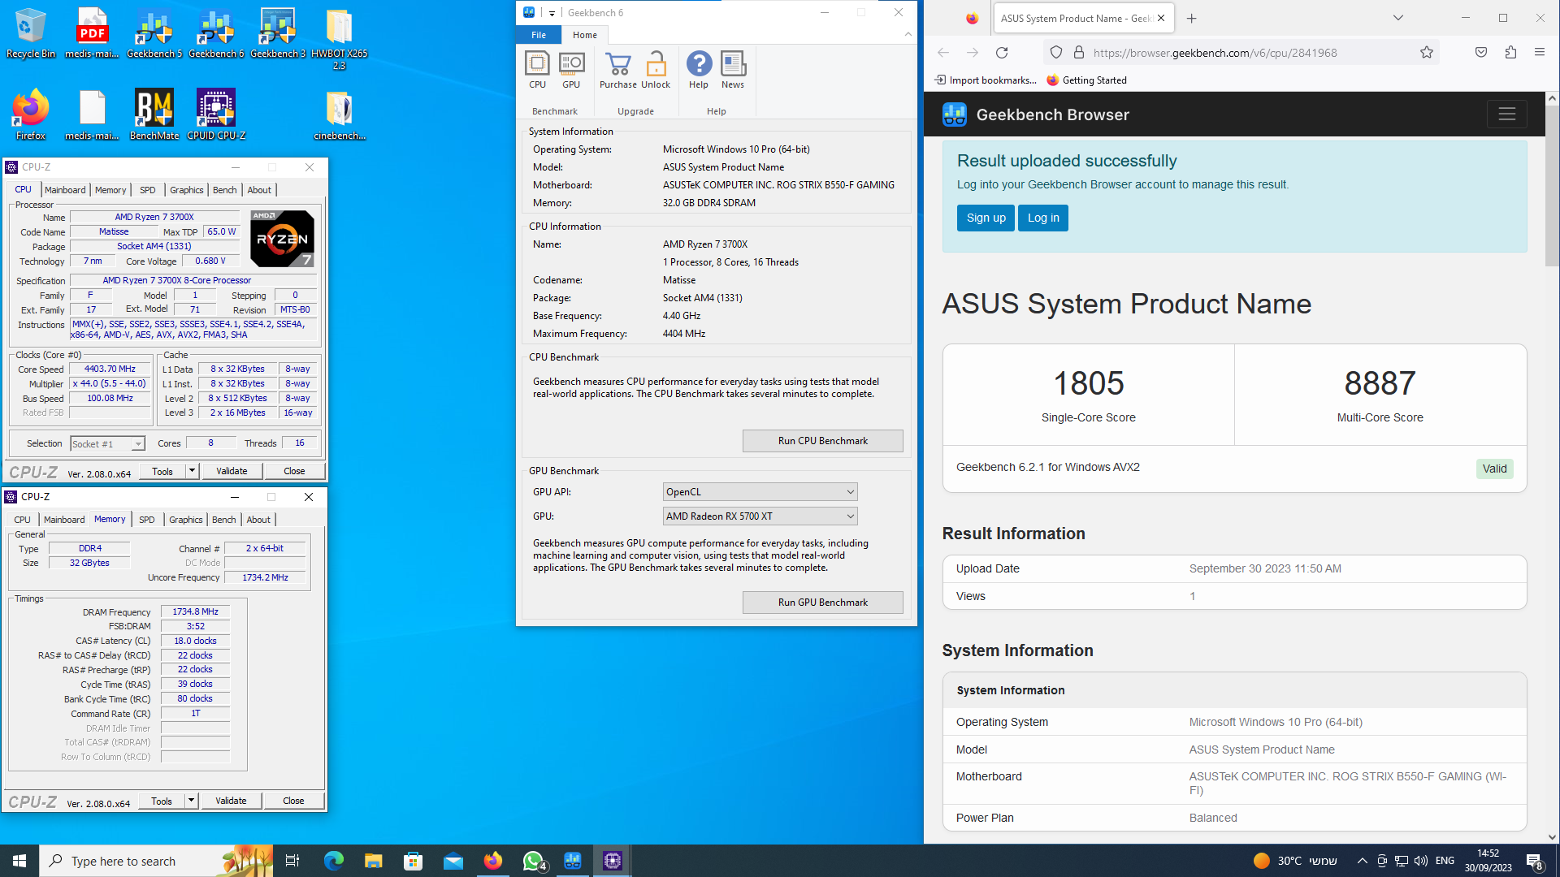Switch to Mainboard tab in top CPU-Z
This screenshot has width=1560, height=877.
[65, 190]
